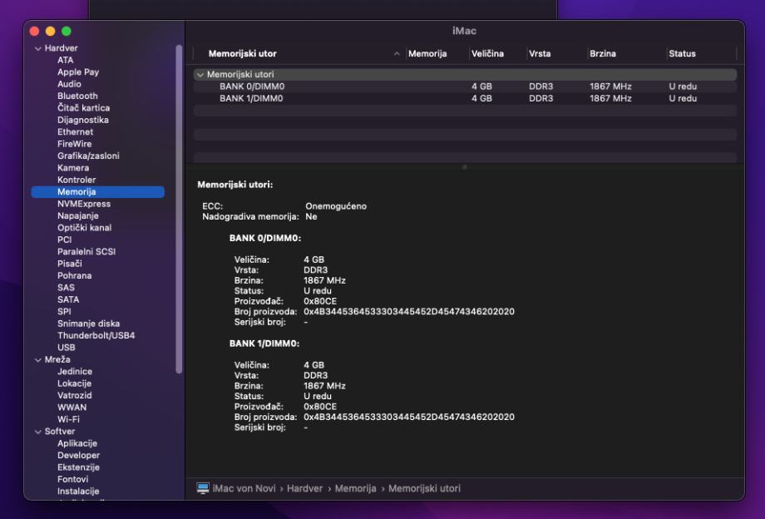
Task: Open Grafika/zasloni in the sidebar
Action: tap(88, 156)
